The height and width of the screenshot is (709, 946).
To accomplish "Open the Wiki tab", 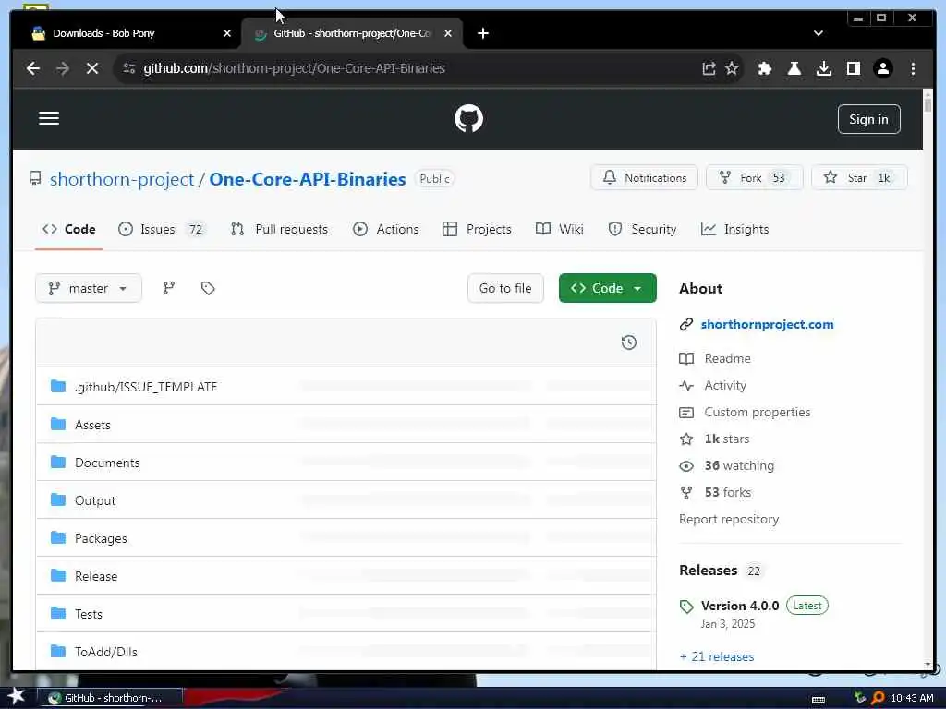I will pos(559,229).
